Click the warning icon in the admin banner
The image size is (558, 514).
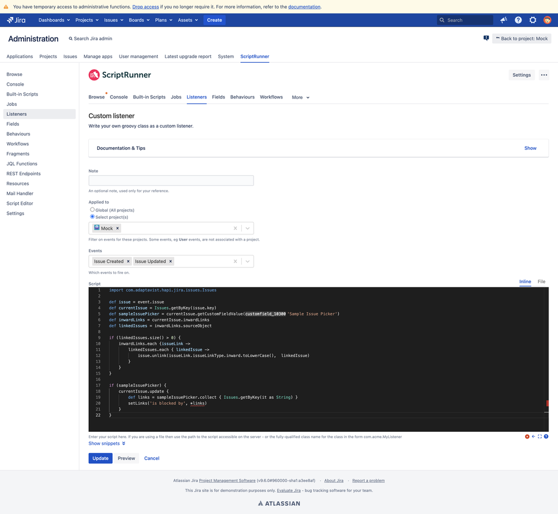tap(6, 7)
